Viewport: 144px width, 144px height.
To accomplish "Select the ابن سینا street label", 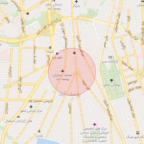I will 86,85.
